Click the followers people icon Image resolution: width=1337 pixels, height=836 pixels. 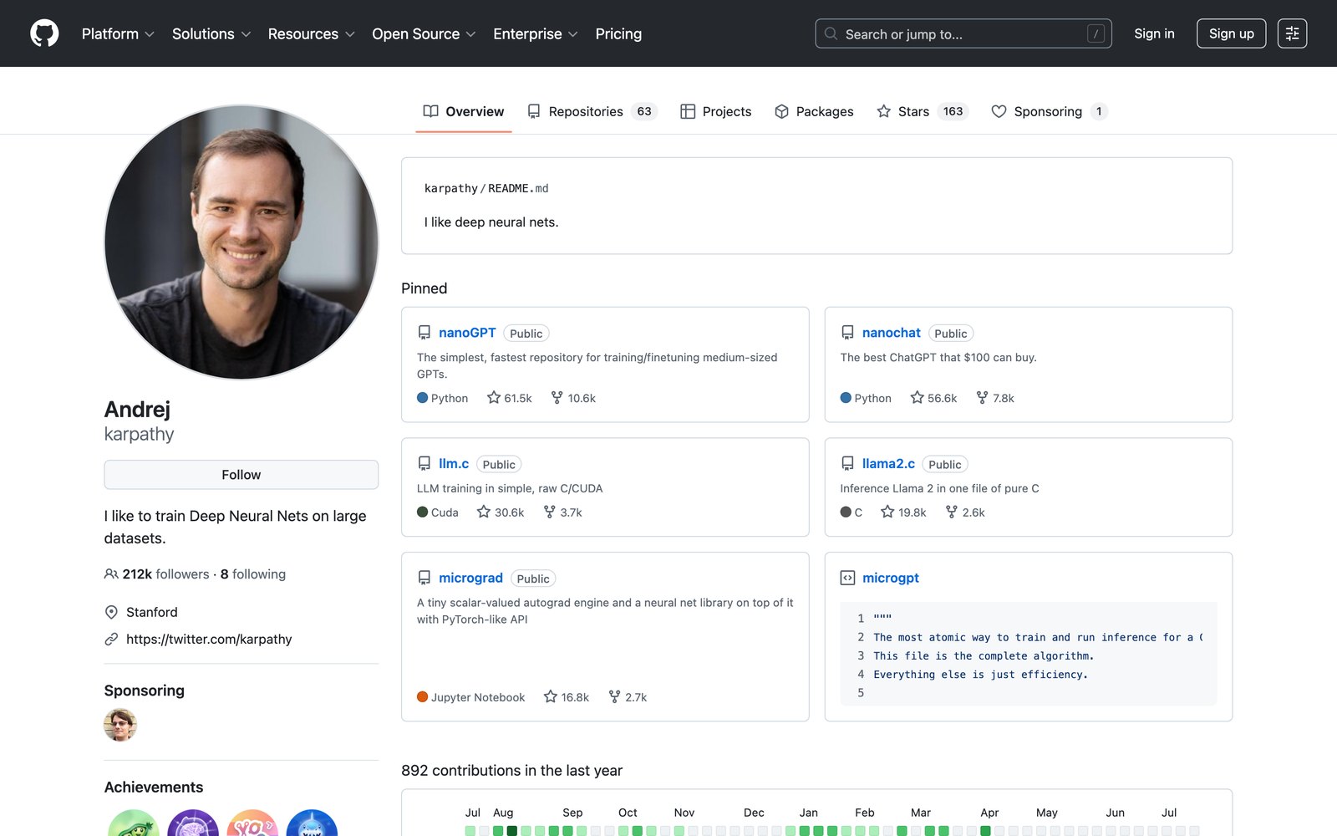tap(111, 574)
